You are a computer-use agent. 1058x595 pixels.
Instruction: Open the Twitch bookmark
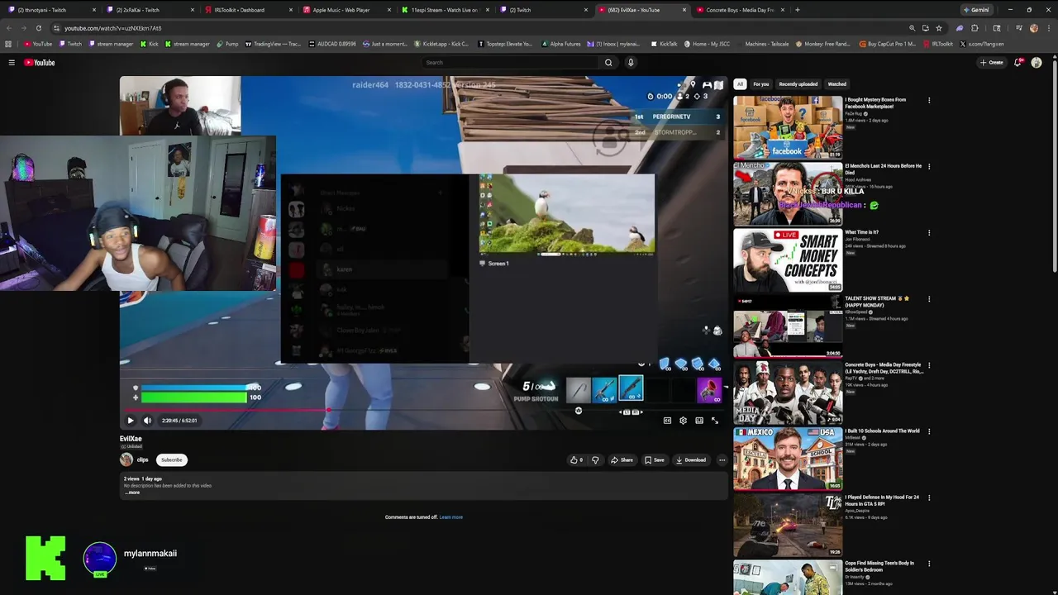point(70,44)
